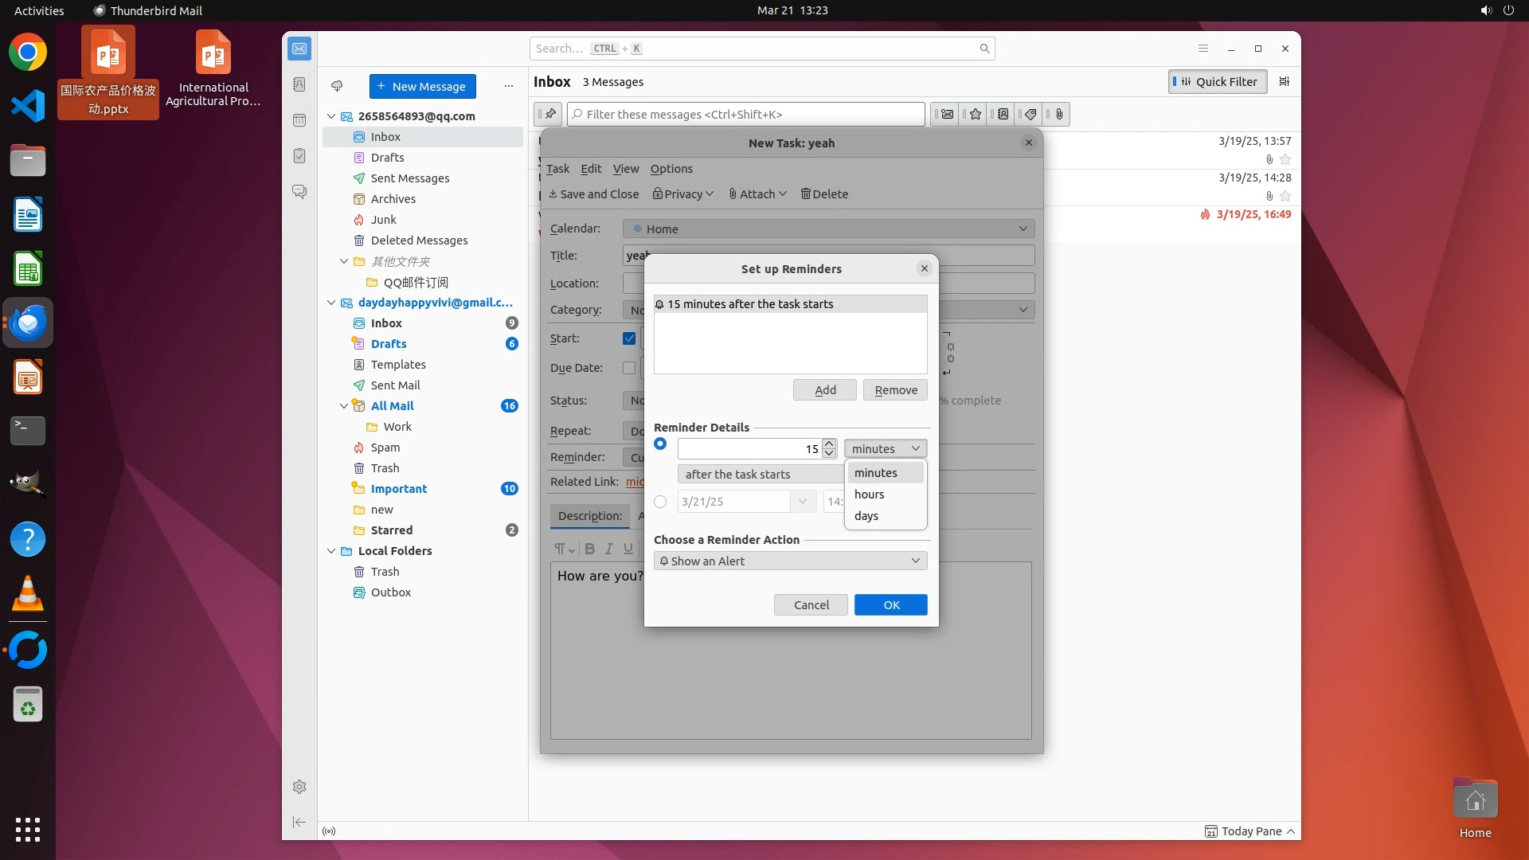Toggle the Starred quick filter icon
The image size is (1529, 860).
point(976,114)
